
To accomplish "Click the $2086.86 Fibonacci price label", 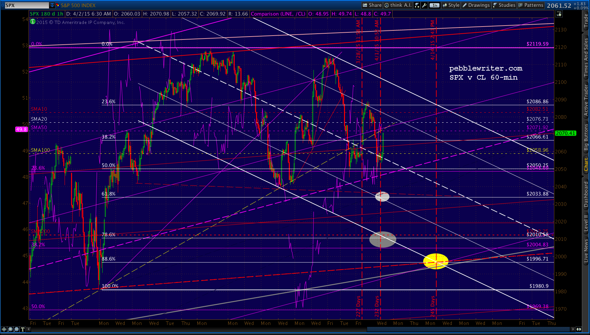I will coord(537,102).
